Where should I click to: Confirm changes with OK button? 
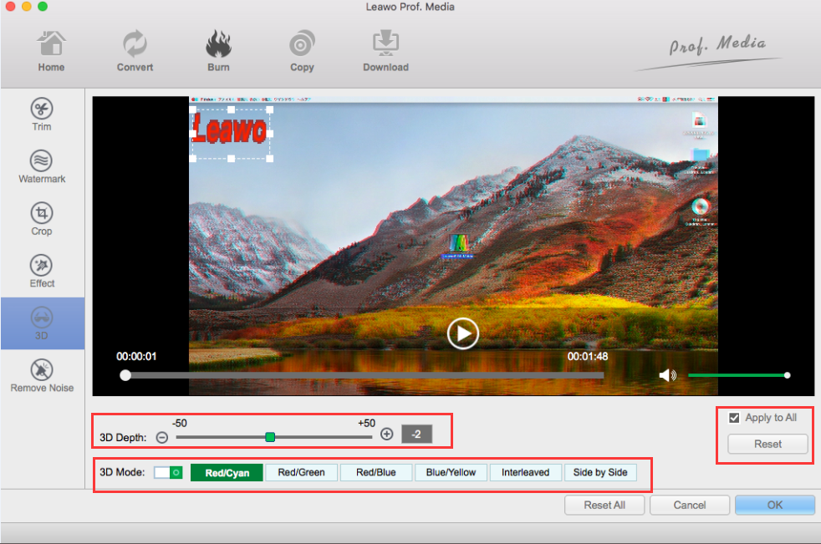(774, 505)
